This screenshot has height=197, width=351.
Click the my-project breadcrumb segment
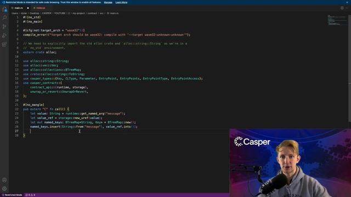click(x=78, y=13)
